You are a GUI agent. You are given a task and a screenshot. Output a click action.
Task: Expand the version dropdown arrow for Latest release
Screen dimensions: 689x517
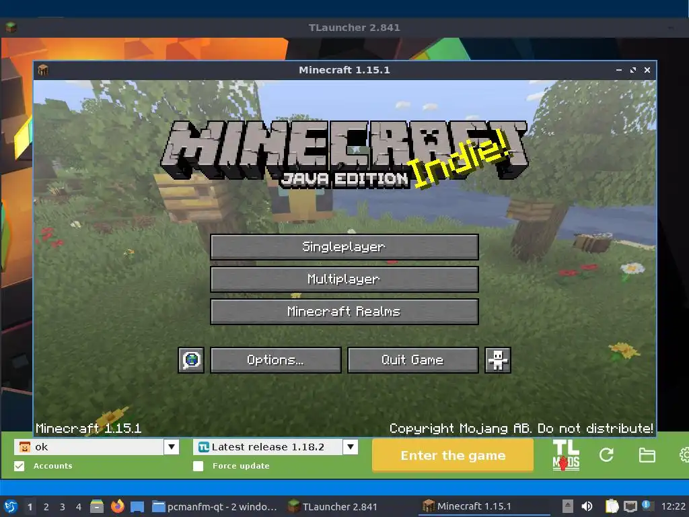coord(351,447)
